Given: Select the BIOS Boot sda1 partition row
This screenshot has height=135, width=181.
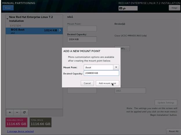Looking at the screenshot, I should (x=34, y=31).
